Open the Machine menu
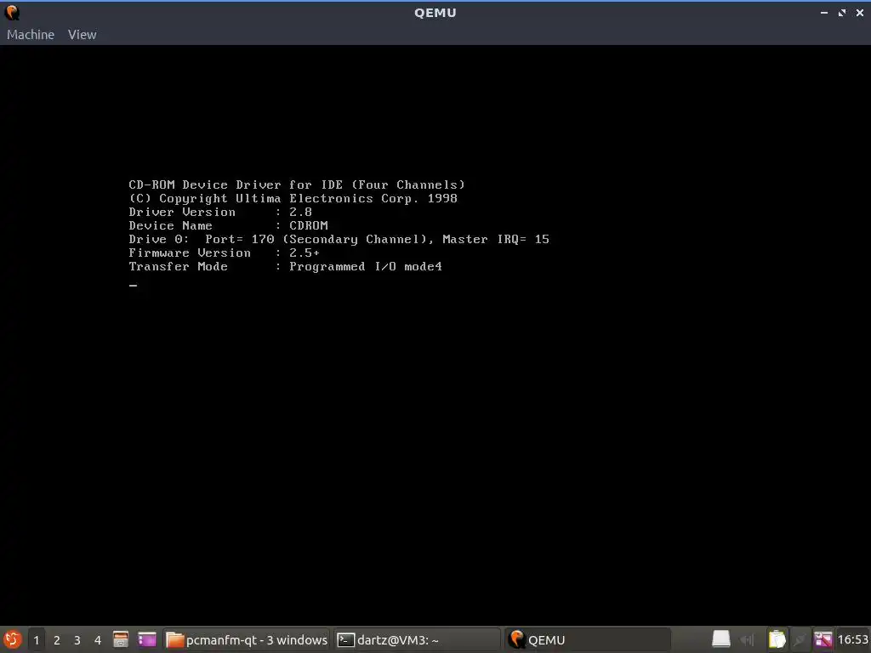This screenshot has width=871, height=653. (x=31, y=34)
